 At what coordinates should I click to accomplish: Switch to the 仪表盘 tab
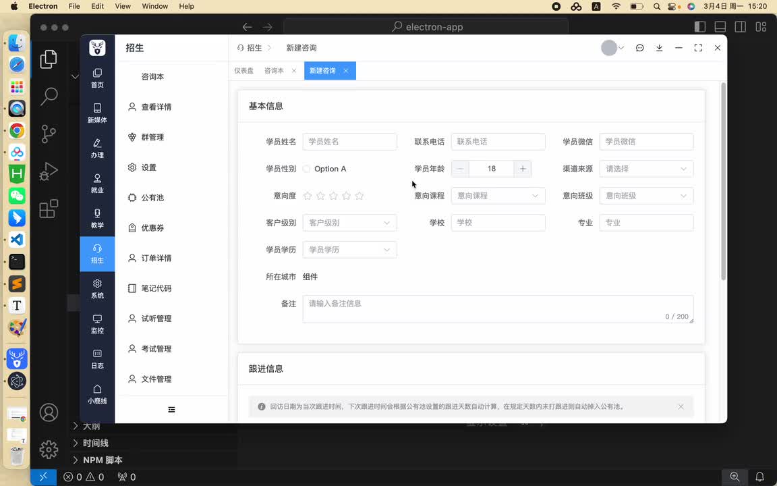pyautogui.click(x=243, y=71)
